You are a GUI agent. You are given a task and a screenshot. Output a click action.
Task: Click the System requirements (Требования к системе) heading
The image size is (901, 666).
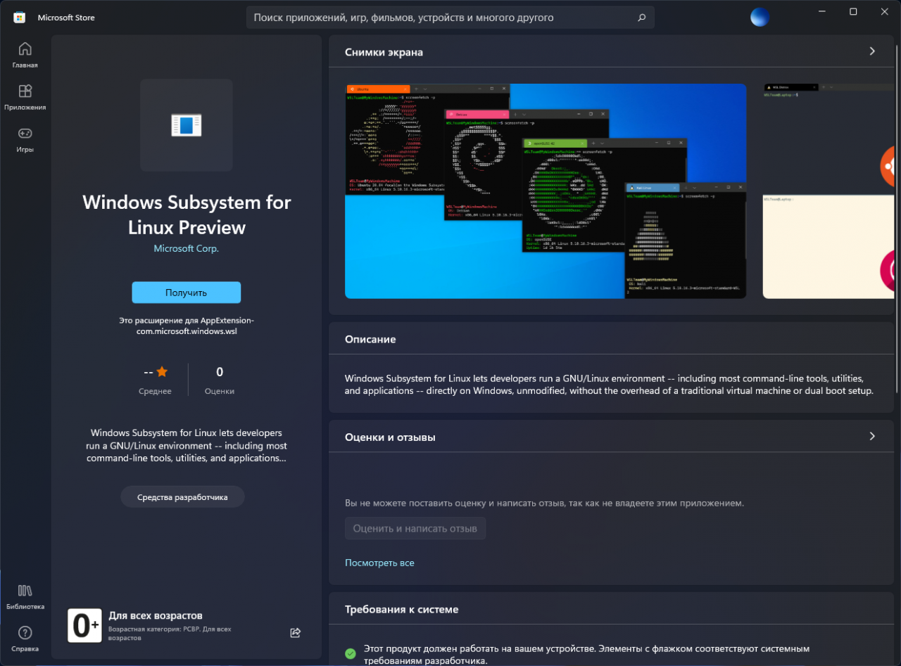[x=401, y=609]
